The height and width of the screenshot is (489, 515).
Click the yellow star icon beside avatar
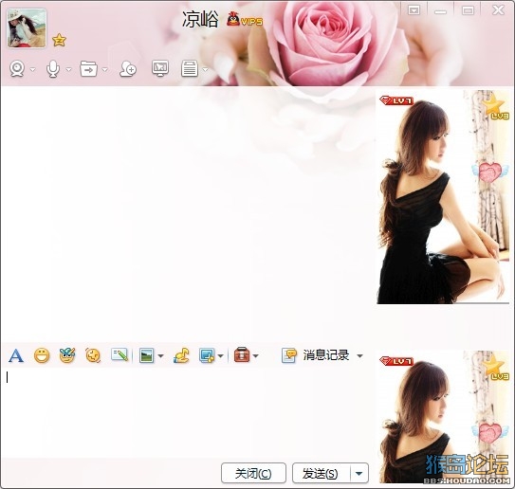59,40
